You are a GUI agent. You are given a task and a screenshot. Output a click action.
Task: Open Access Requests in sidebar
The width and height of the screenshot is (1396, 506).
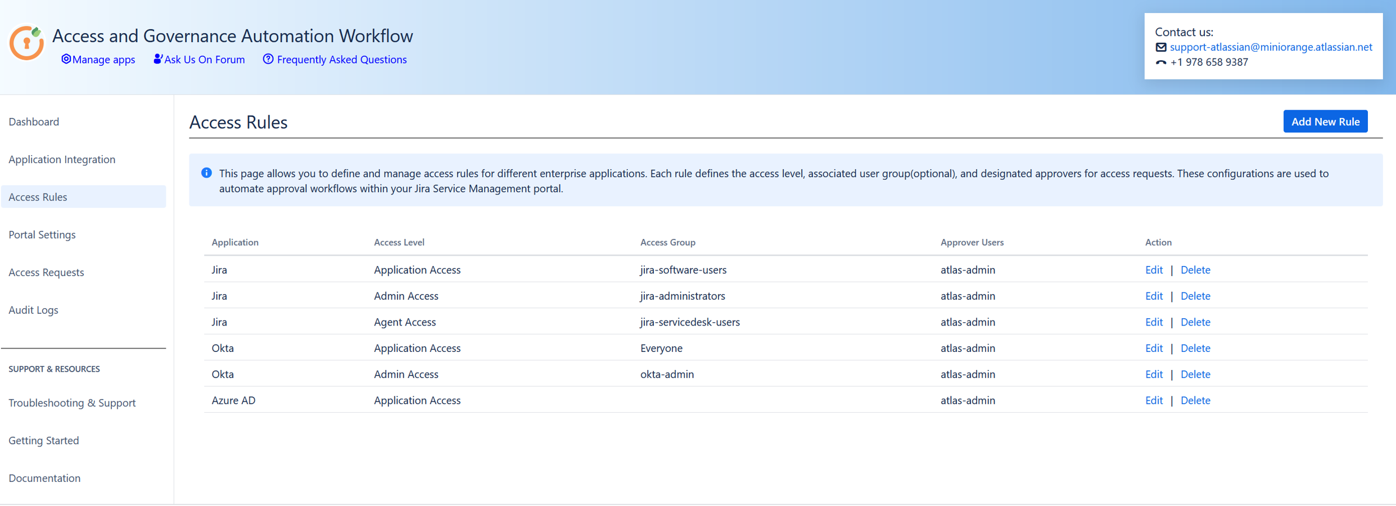pyautogui.click(x=46, y=272)
